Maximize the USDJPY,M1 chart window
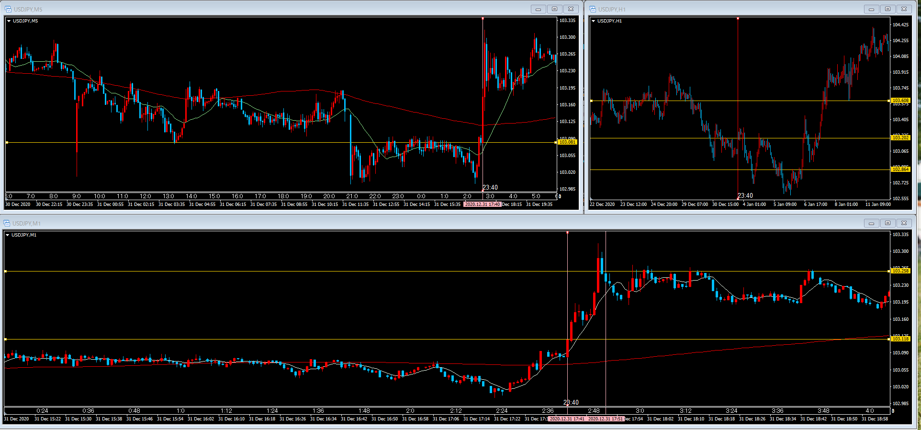921x430 pixels. [887, 223]
